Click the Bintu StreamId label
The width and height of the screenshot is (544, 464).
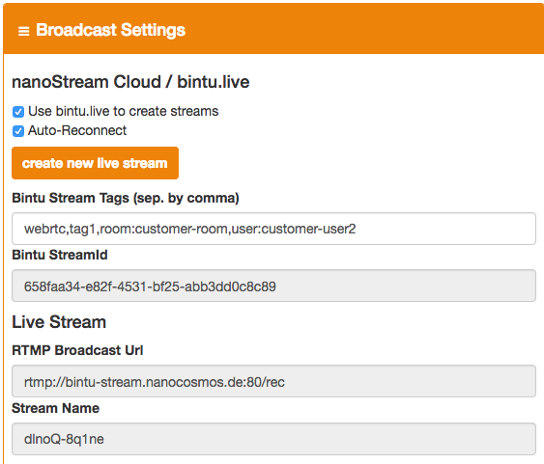60,255
